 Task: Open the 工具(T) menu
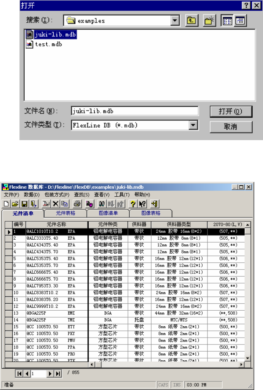pyautogui.click(x=122, y=194)
